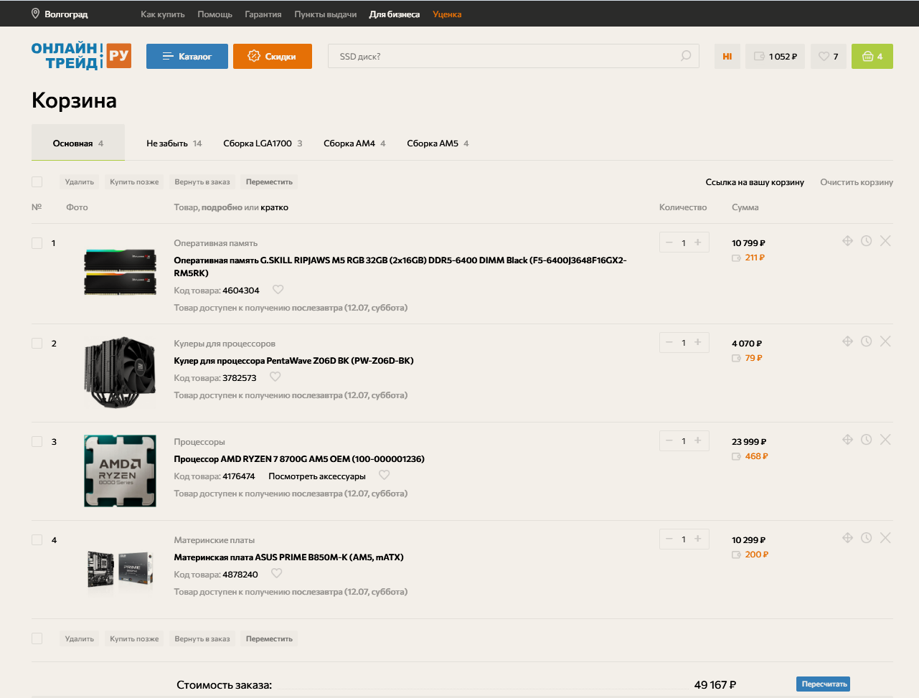The image size is (919, 698).
Task: Decrease quantity of G.SKILL memory with minus
Action: (x=669, y=242)
